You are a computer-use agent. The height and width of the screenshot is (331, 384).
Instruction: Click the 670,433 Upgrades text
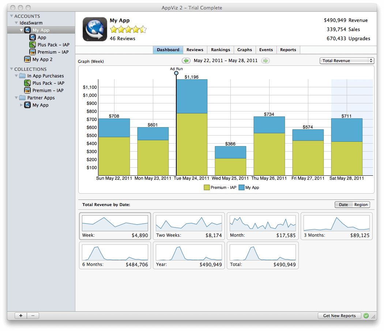[348, 38]
